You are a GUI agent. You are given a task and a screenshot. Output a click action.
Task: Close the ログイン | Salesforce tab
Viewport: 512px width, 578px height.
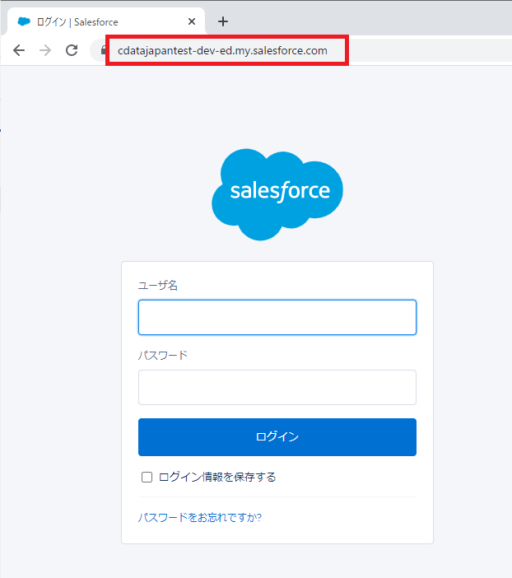click(x=192, y=22)
